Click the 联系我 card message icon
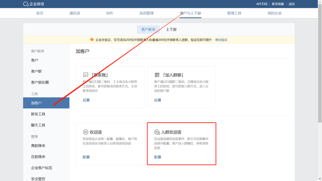The height and width of the screenshot is (181, 322). 86,75
